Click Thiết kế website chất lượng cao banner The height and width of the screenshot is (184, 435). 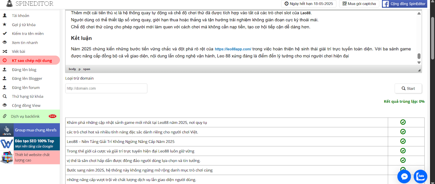coord(30,157)
